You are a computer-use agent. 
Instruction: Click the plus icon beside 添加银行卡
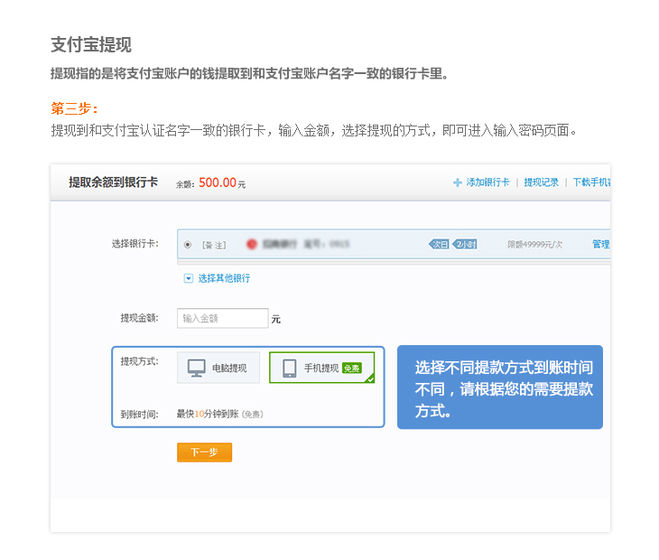tap(458, 182)
